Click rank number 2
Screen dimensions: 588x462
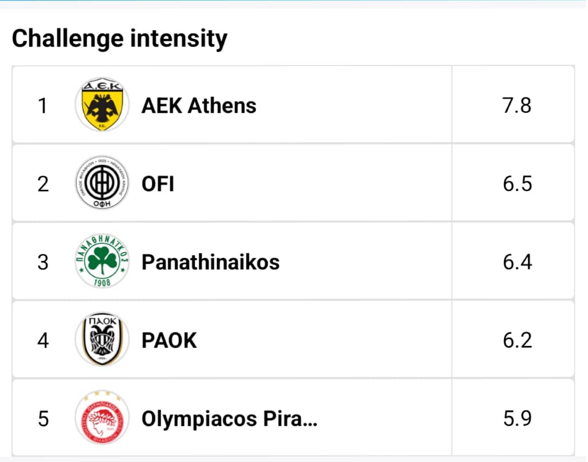(43, 184)
